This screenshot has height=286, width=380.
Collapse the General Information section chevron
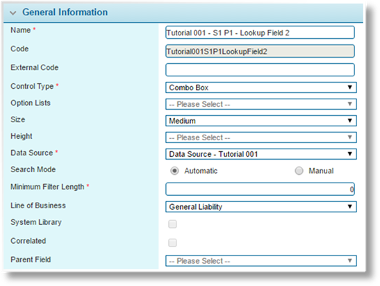pos(13,12)
